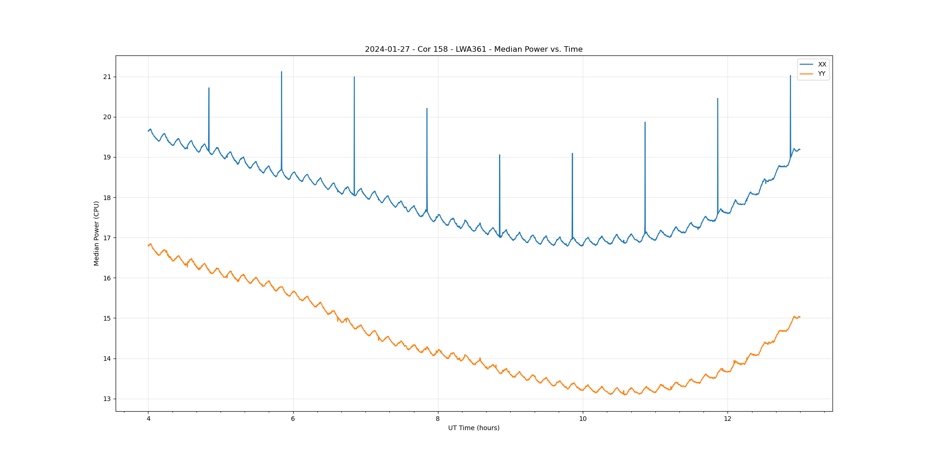925x462 pixels.
Task: Click the XX spike peak just before hour 8
Action: click(x=427, y=109)
